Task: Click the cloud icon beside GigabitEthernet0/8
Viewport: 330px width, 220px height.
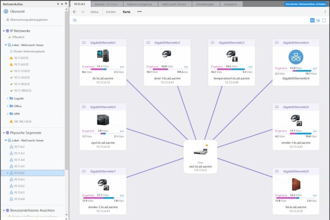Action: point(277,171)
